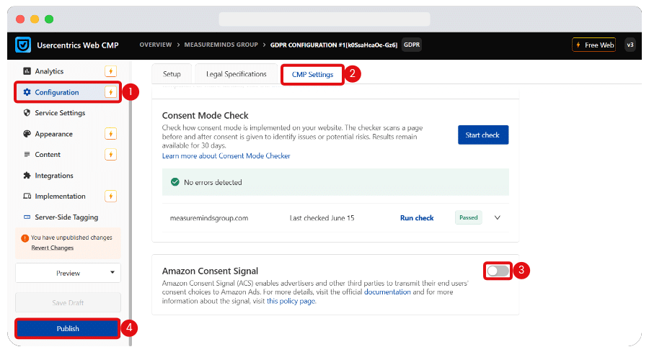Screen dimensions: 649x352
Task: Go to OVERVIEW in the breadcrumb
Action: pyautogui.click(x=155, y=45)
